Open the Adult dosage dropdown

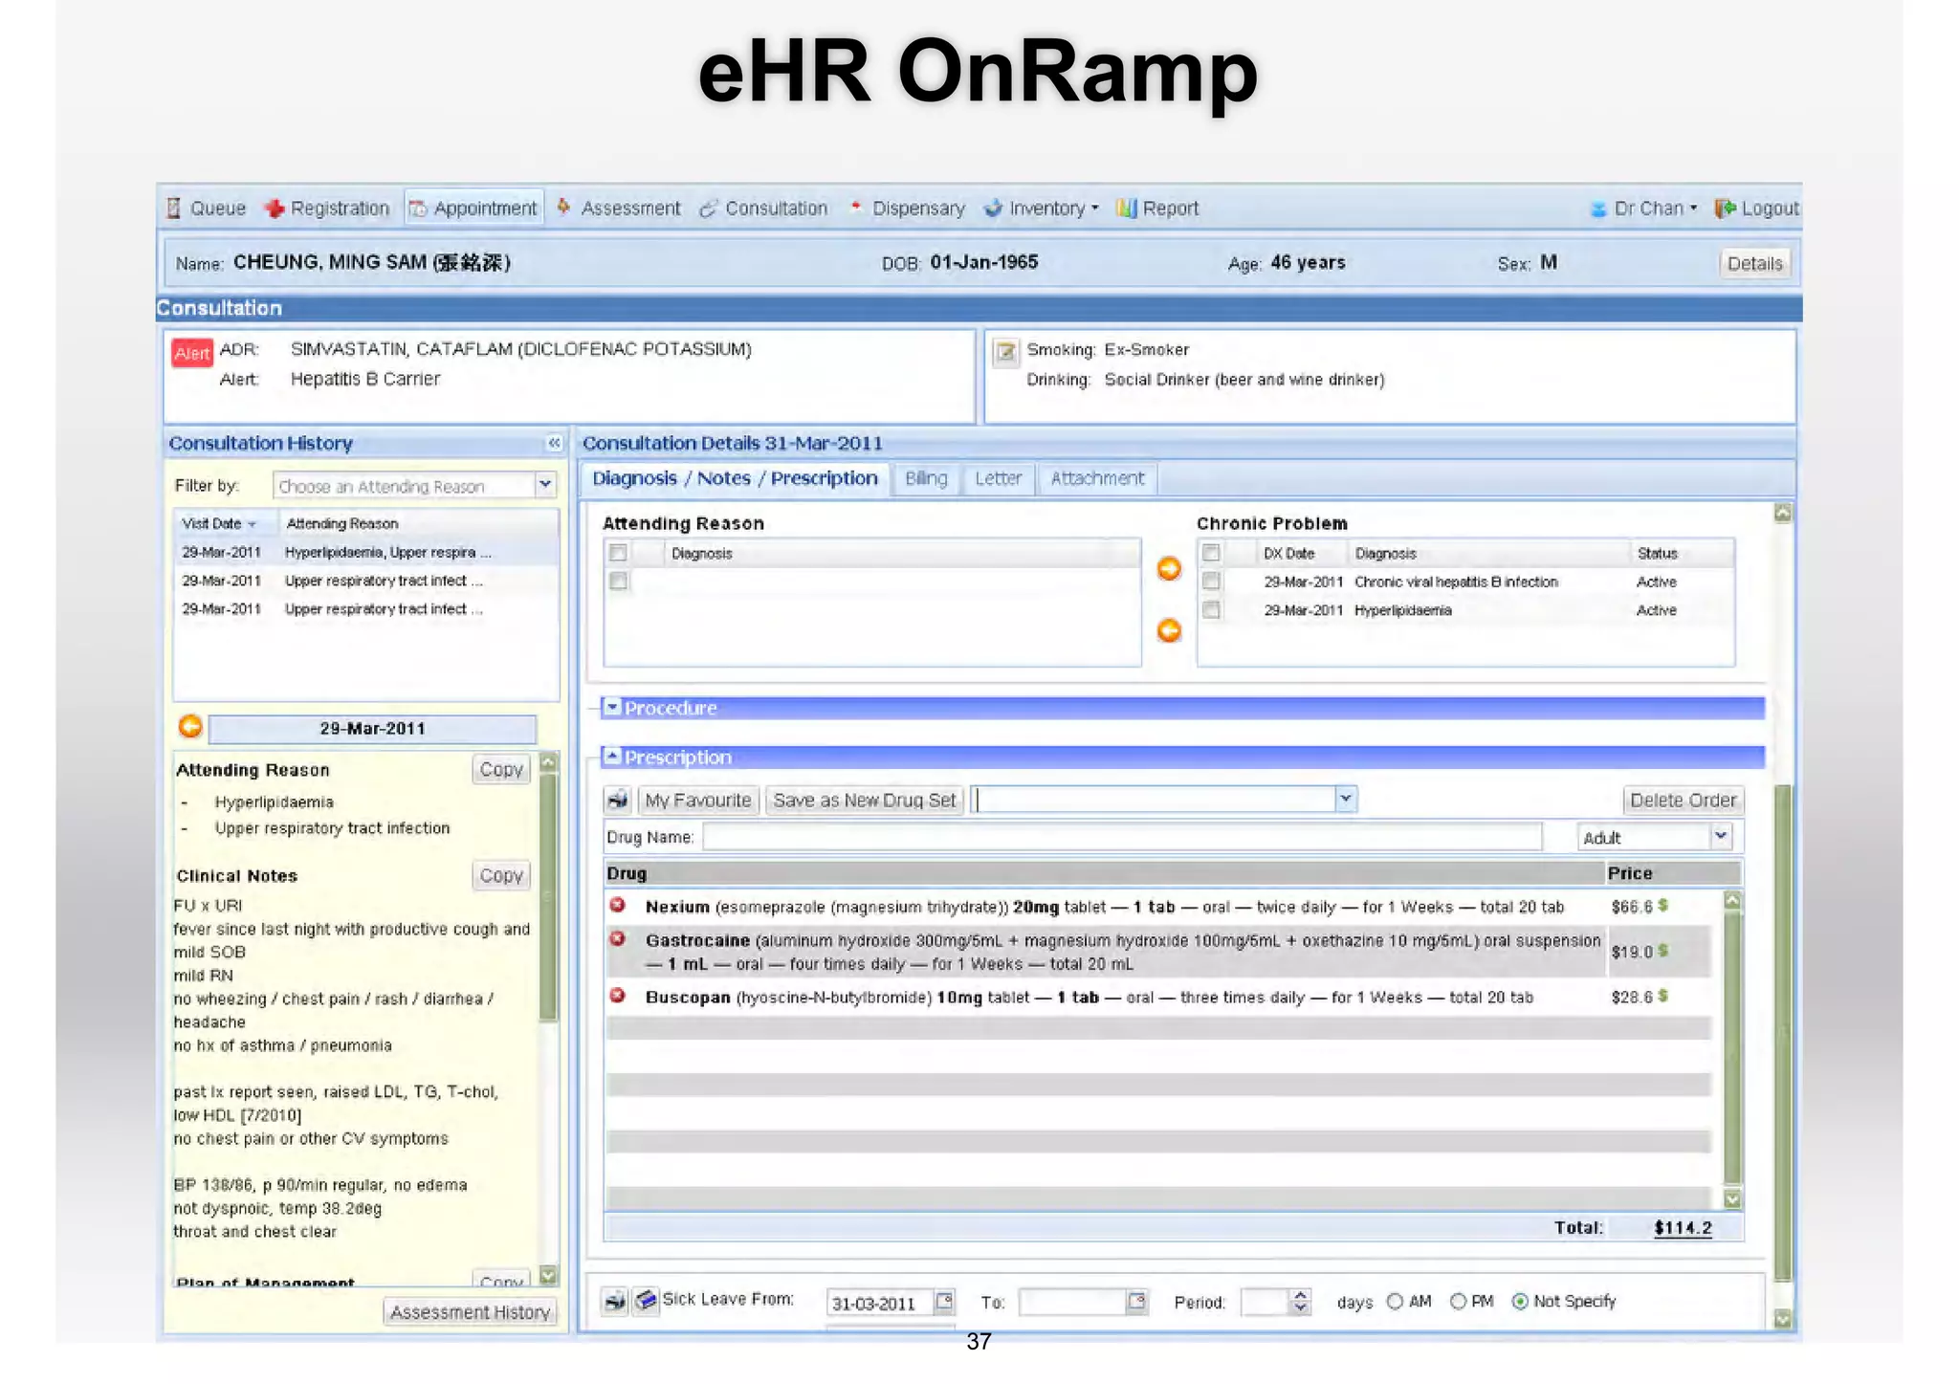pyautogui.click(x=1721, y=836)
